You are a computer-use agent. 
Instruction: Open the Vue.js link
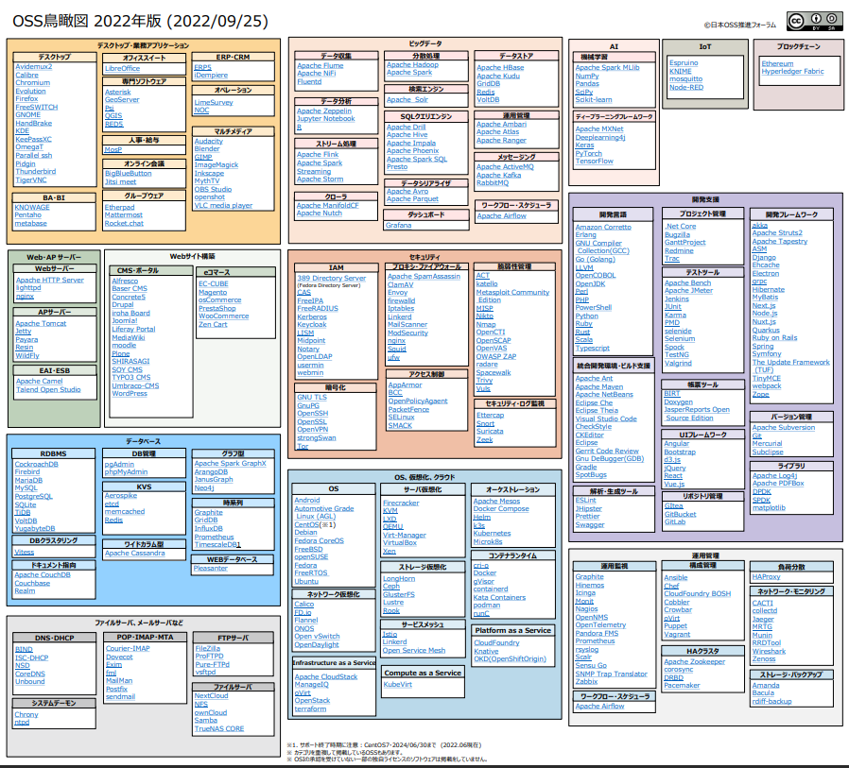[x=674, y=485]
